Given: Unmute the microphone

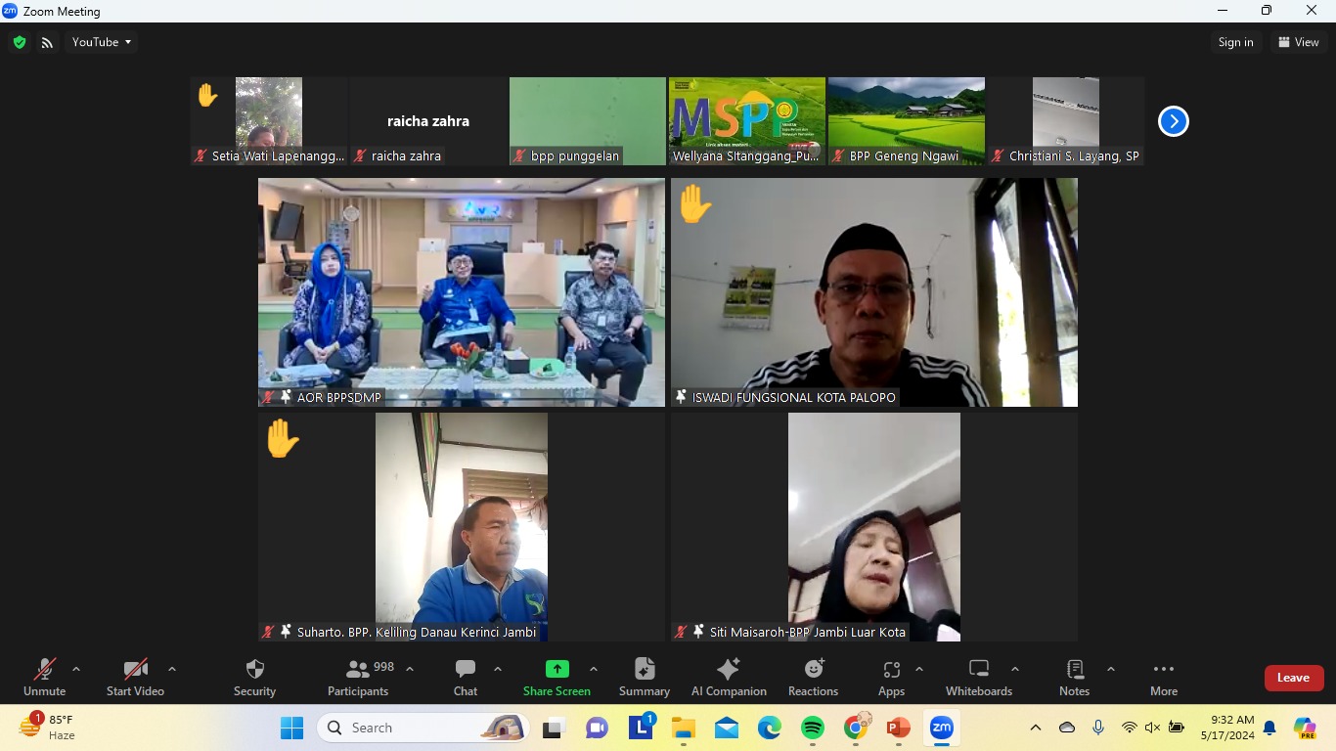Looking at the screenshot, I should click(x=45, y=677).
